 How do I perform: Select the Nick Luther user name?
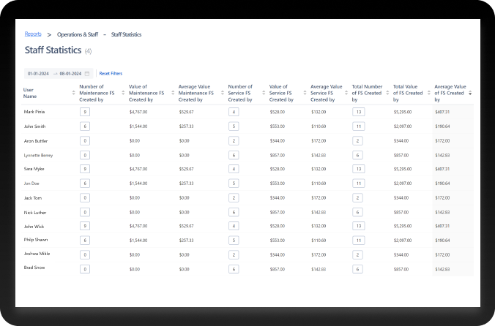pos(35,213)
